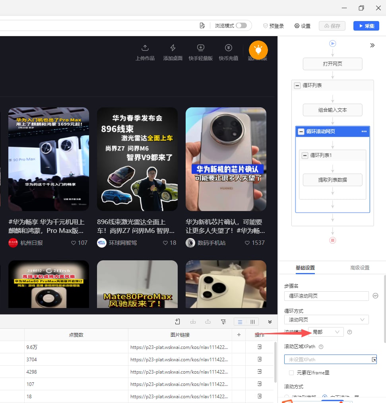Click the row action icon for 9.6万
The image size is (386, 403).
pyautogui.click(x=260, y=347)
